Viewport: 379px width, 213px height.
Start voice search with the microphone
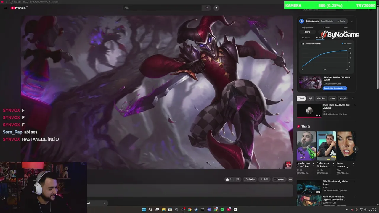216,8
